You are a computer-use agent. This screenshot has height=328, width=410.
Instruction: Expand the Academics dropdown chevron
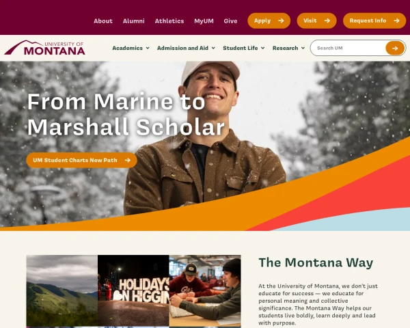tap(148, 48)
